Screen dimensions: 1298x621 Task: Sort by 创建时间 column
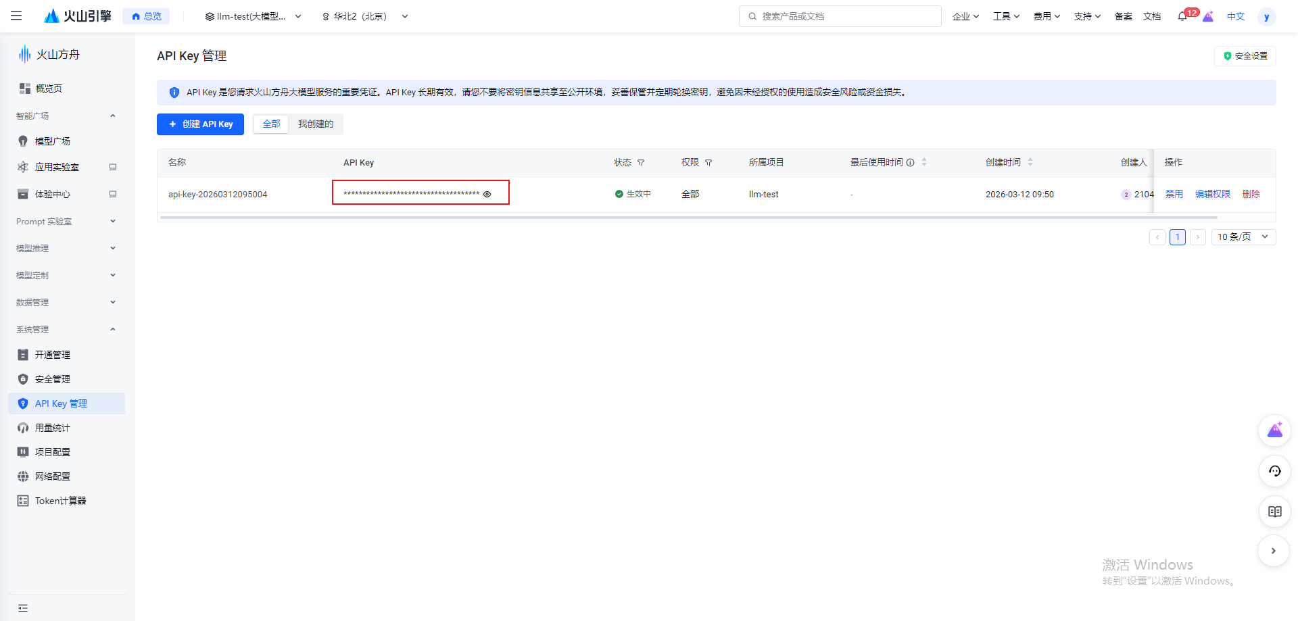point(1030,162)
